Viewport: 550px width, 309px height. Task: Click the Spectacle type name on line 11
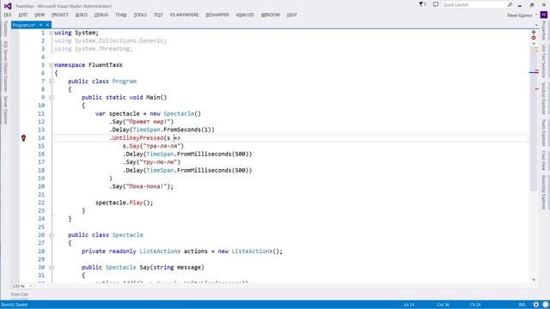[x=179, y=113]
